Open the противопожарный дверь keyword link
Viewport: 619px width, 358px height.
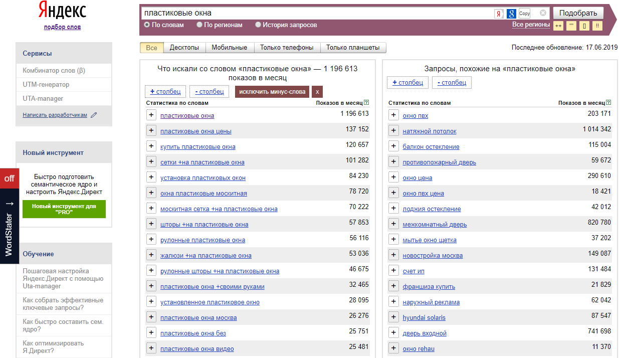point(440,162)
